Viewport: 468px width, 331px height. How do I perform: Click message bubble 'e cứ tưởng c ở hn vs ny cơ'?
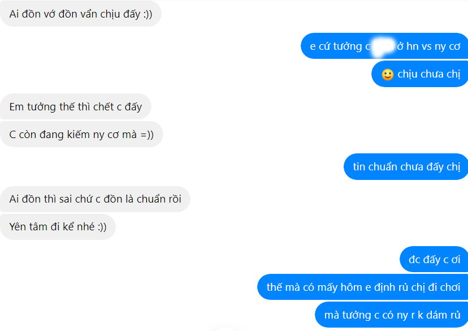pyautogui.click(x=384, y=46)
